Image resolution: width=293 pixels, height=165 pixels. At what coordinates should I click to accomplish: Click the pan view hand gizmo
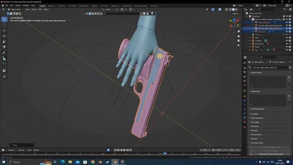click(239, 36)
